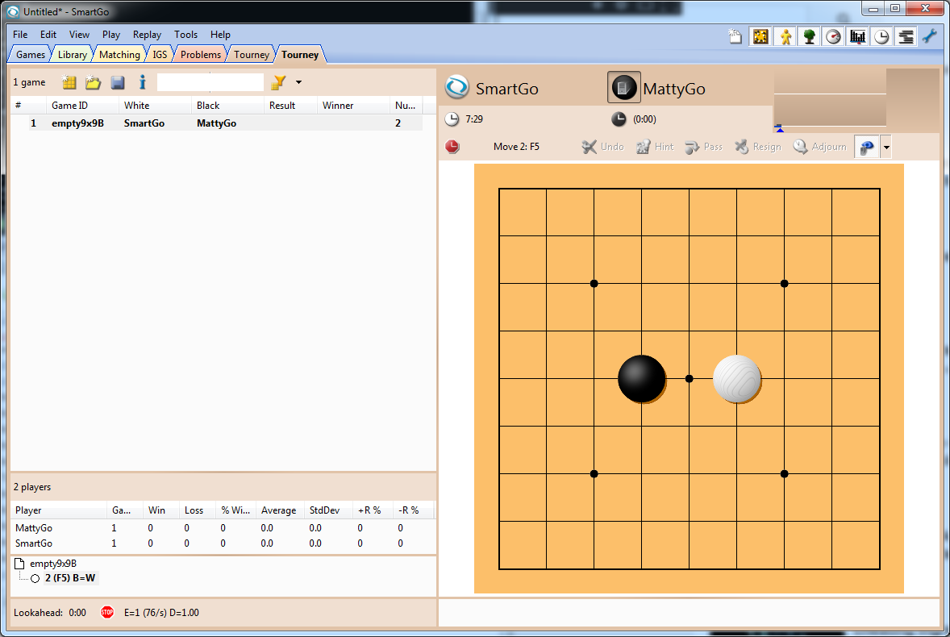This screenshot has width=950, height=637.
Task: Open the Help menu
Action: 220,35
